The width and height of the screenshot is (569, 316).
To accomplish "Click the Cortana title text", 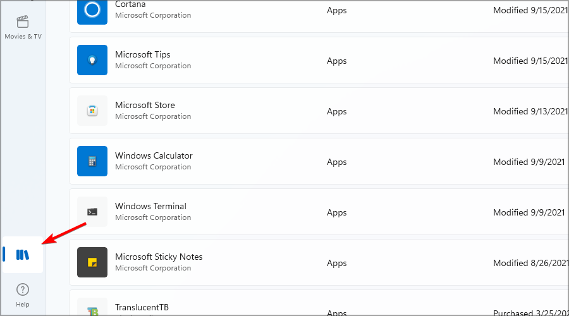I will point(129,4).
